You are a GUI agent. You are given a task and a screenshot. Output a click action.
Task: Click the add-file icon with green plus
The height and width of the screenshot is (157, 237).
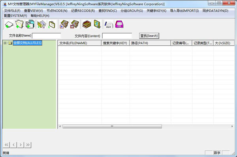coord(9,24)
